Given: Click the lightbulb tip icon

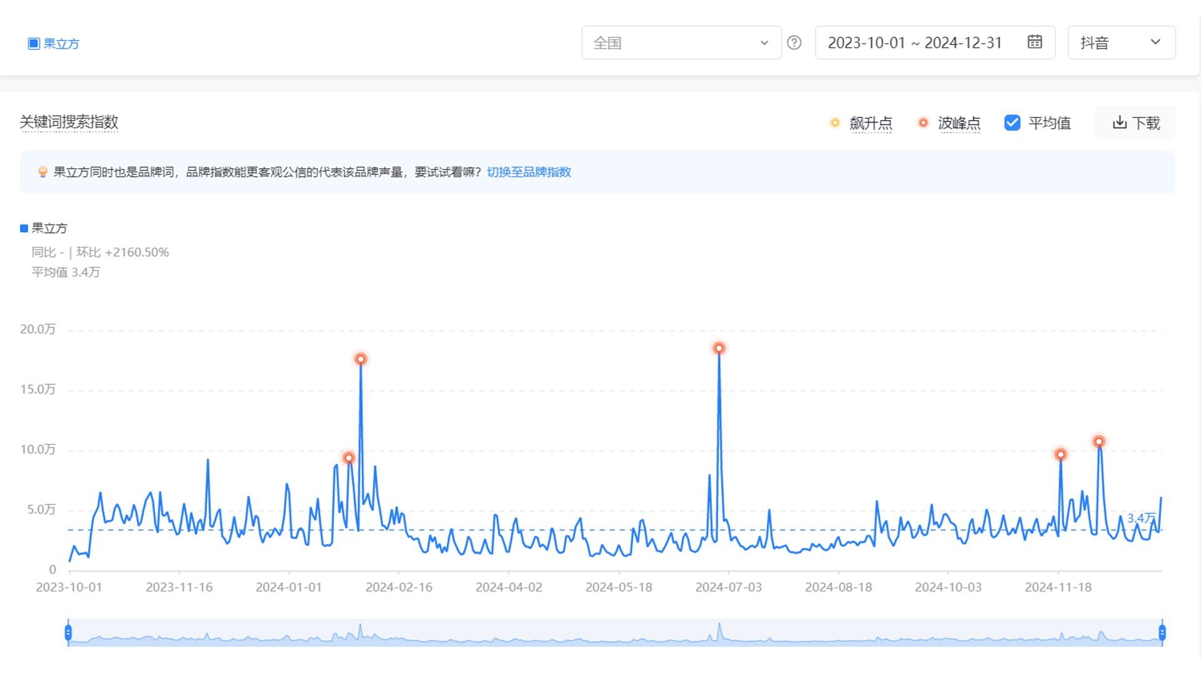Looking at the screenshot, I should [x=43, y=172].
